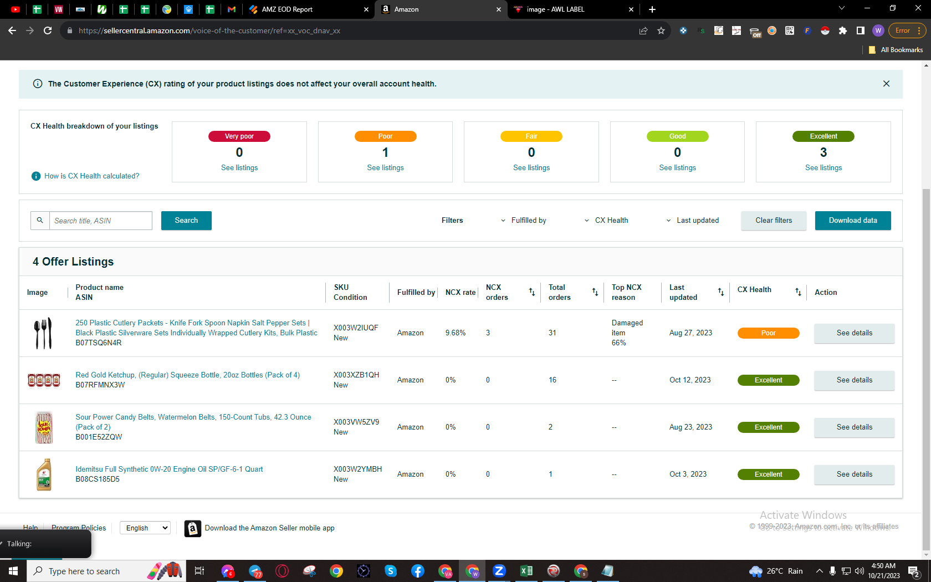Toggle the browser side panel icon

click(x=861, y=30)
